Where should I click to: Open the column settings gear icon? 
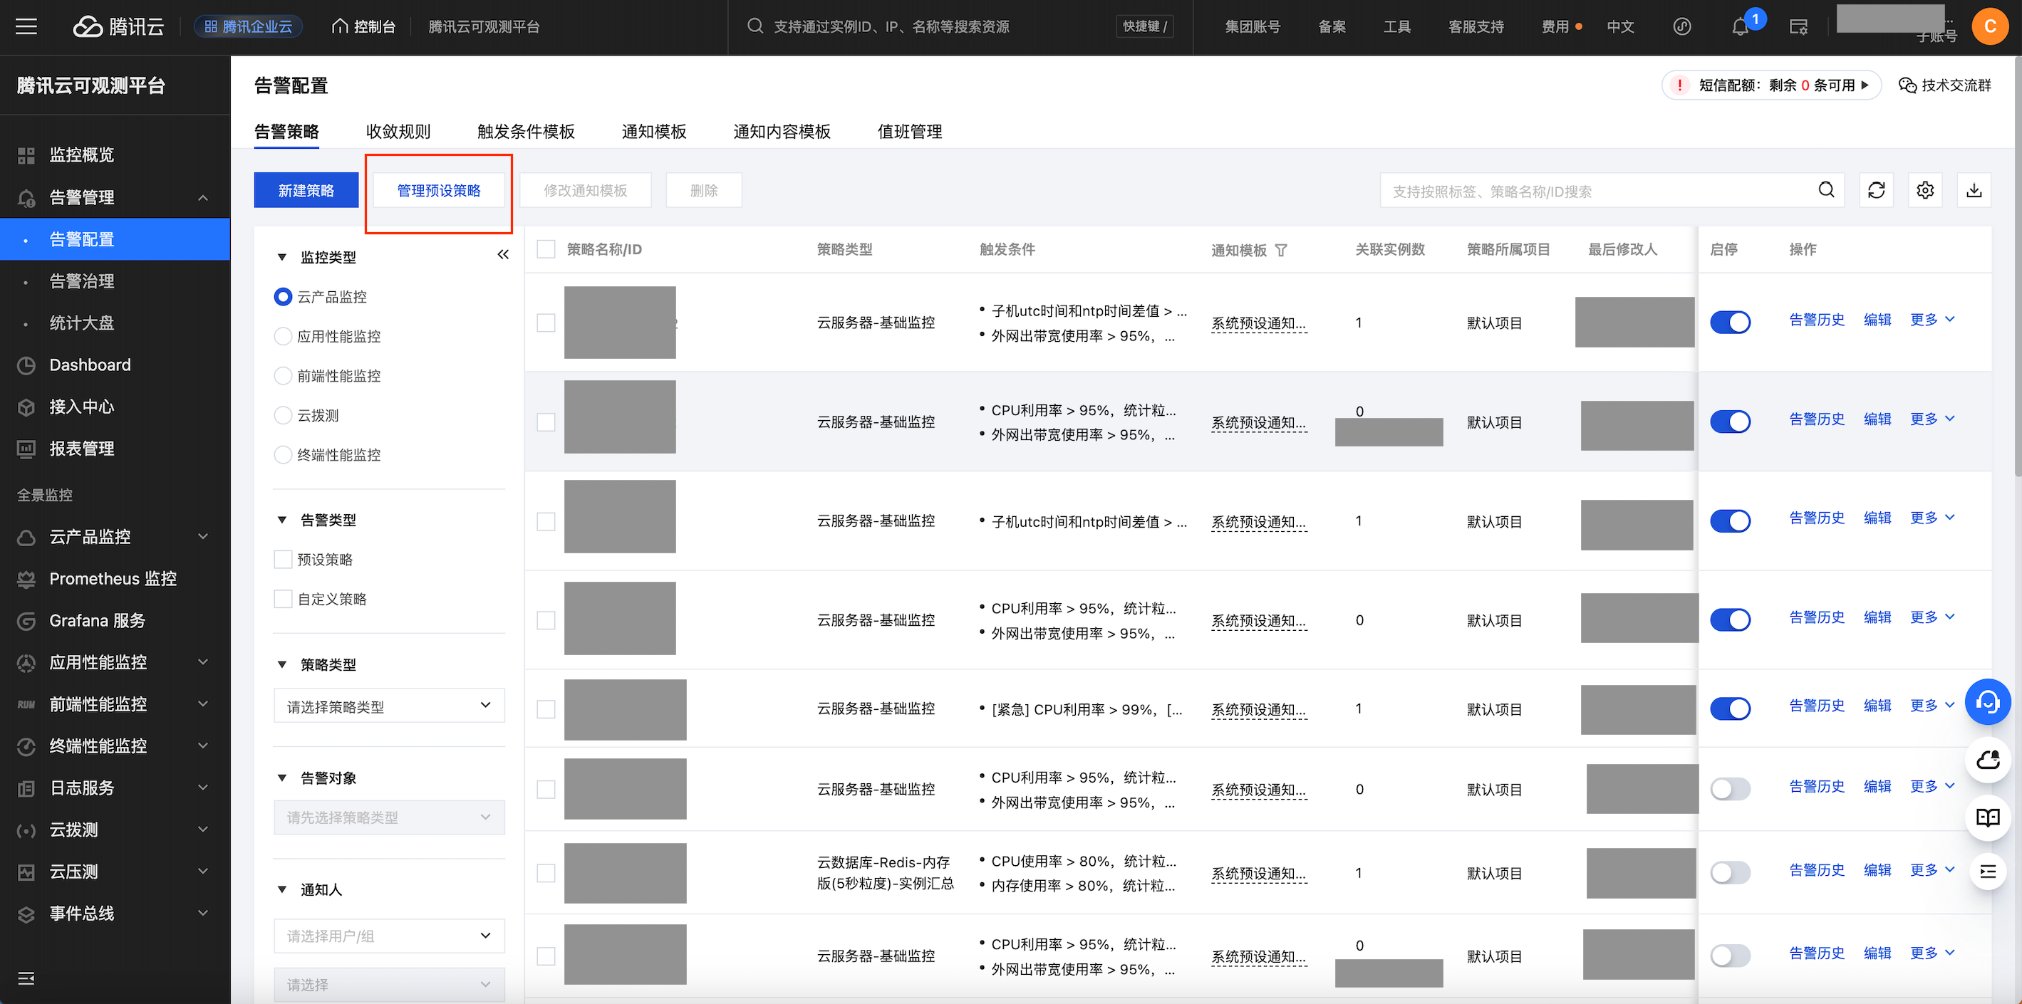pyautogui.click(x=1924, y=191)
